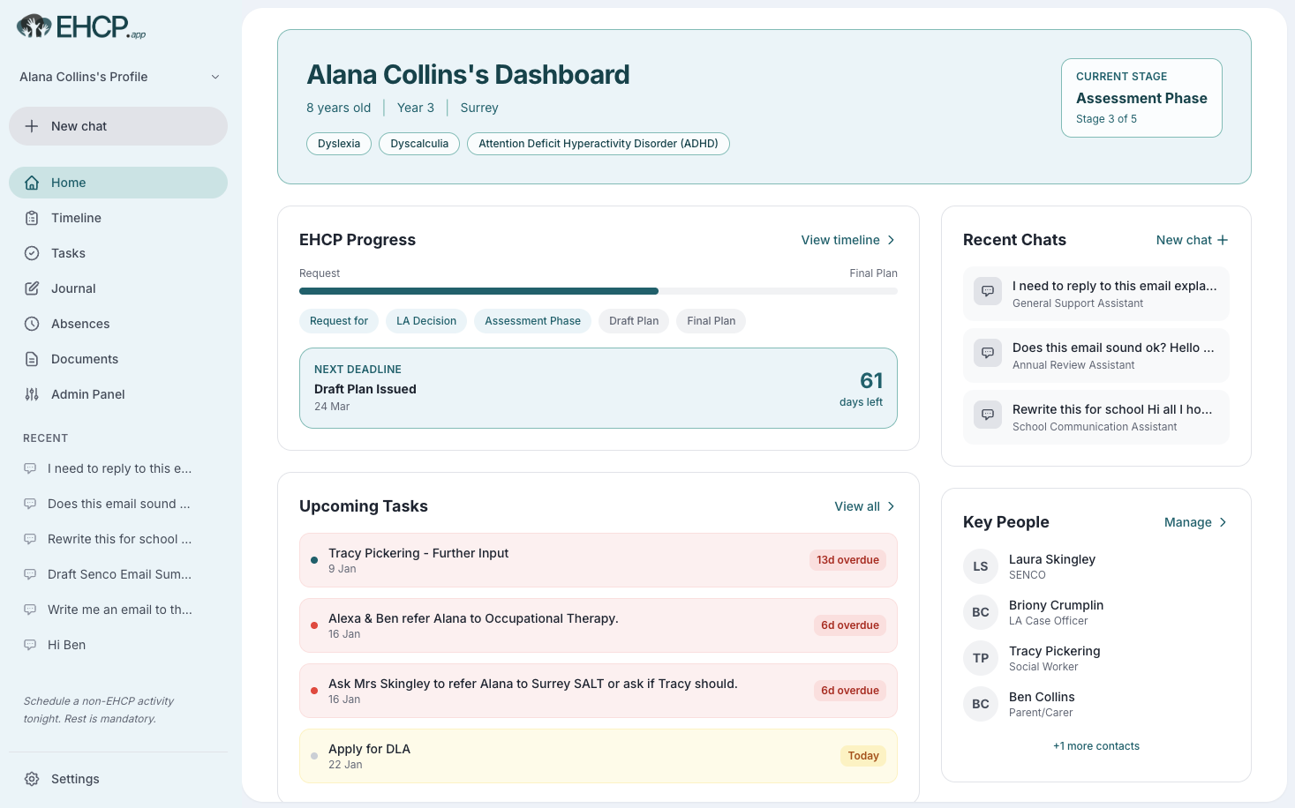Image resolution: width=1295 pixels, height=808 pixels.
Task: Click the Current Stage 'Assessment Phase' box
Action: 1141,98
